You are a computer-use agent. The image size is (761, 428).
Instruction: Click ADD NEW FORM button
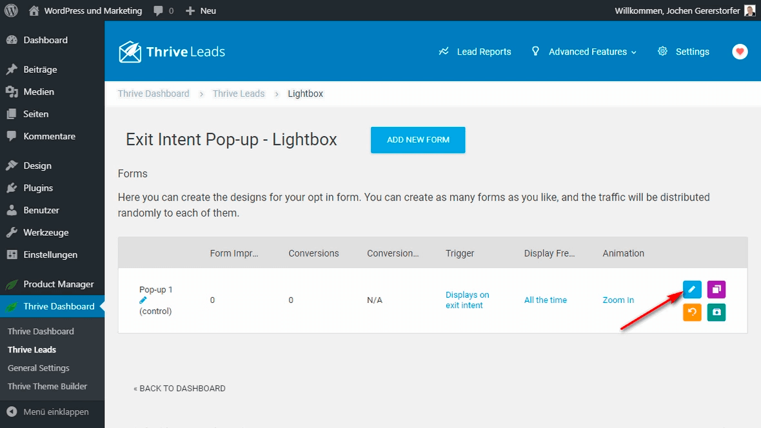[x=418, y=140]
